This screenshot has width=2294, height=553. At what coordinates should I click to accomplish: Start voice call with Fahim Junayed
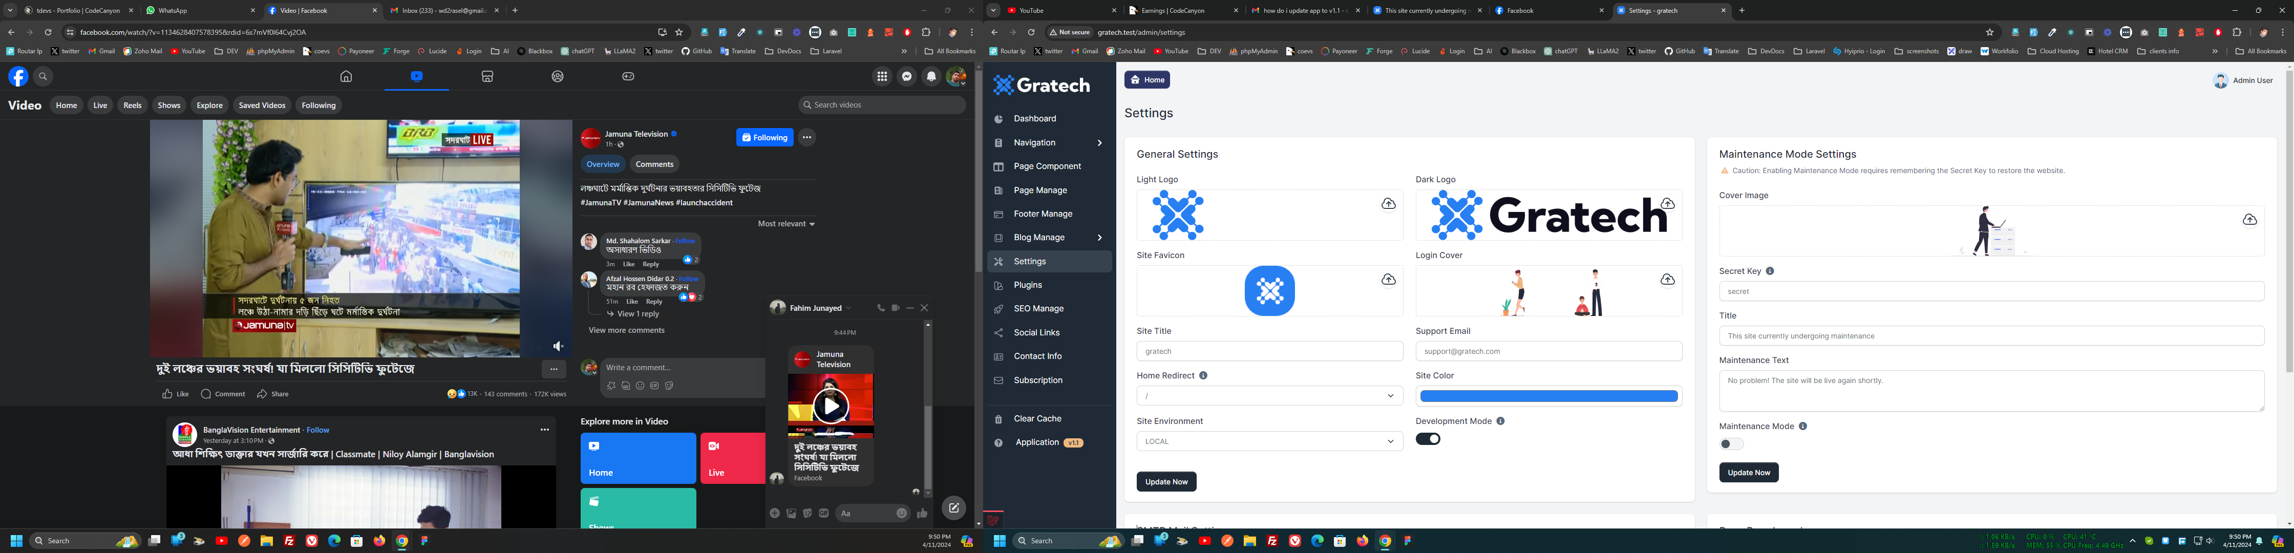pos(881,308)
